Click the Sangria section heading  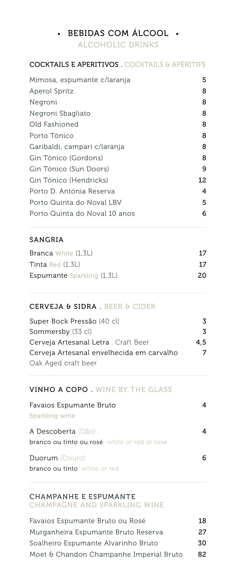pyautogui.click(x=47, y=240)
